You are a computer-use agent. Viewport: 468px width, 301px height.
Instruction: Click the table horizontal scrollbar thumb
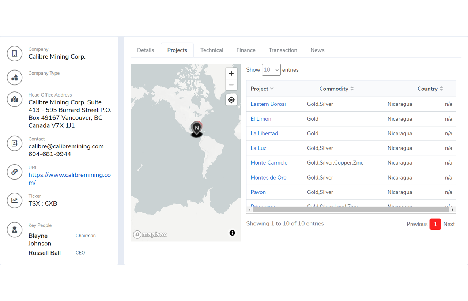click(351, 210)
